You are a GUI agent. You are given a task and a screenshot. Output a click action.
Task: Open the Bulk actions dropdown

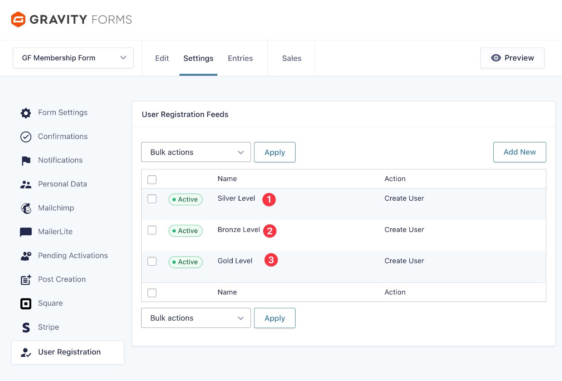click(196, 152)
